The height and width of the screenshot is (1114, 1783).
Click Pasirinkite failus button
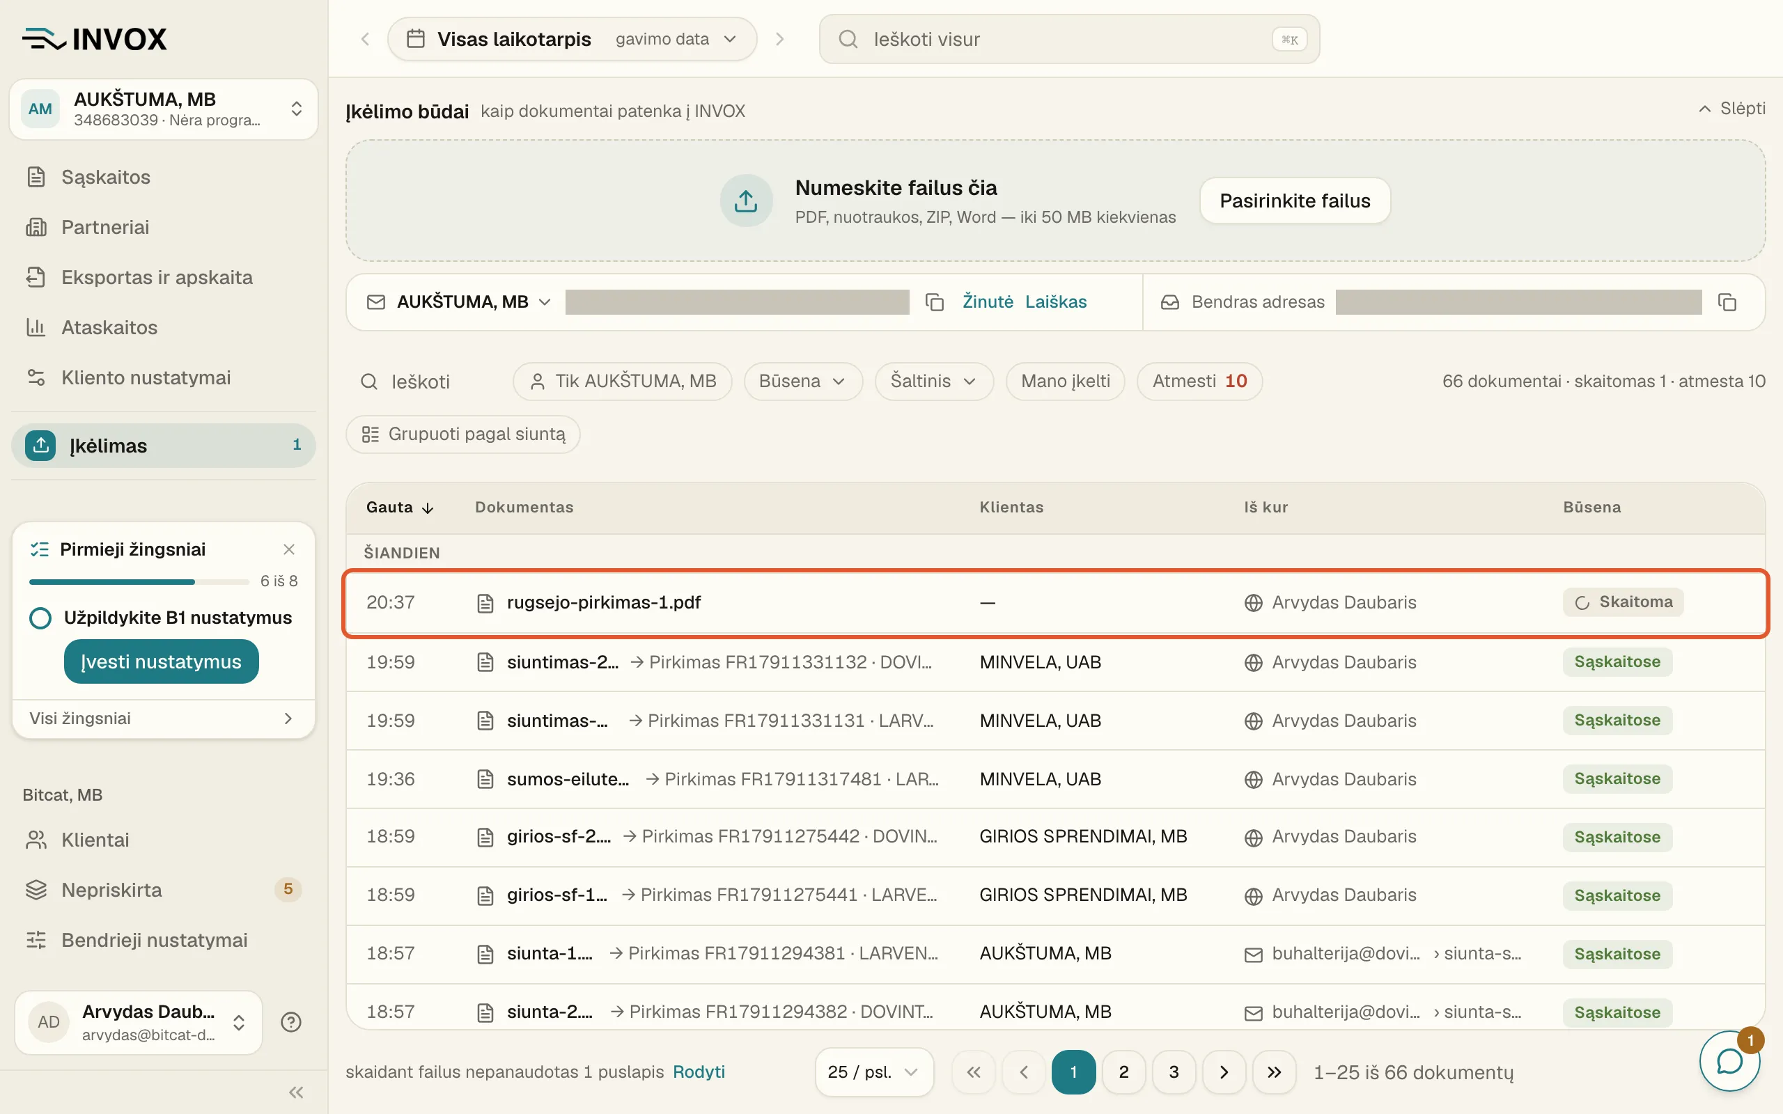click(x=1295, y=201)
